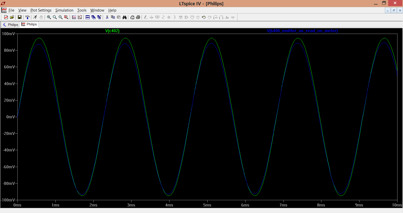Click the greyed Place Resistor icon
The height and width of the screenshot is (213, 403).
tap(163, 17)
